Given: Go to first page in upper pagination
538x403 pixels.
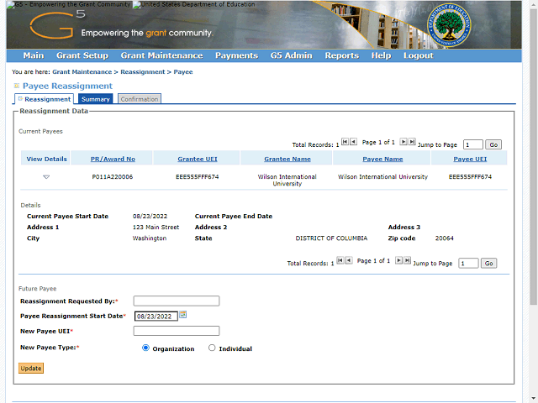Looking at the screenshot, I should click(x=345, y=142).
